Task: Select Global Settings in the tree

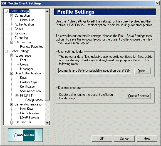Action: click(x=19, y=51)
